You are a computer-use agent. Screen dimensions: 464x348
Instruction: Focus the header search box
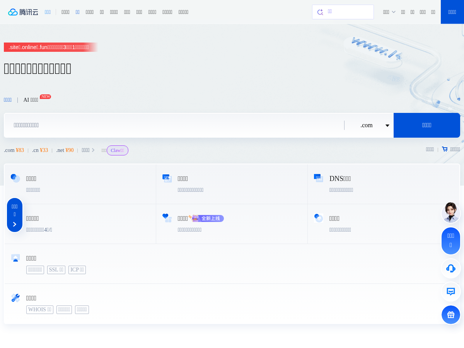click(343, 12)
